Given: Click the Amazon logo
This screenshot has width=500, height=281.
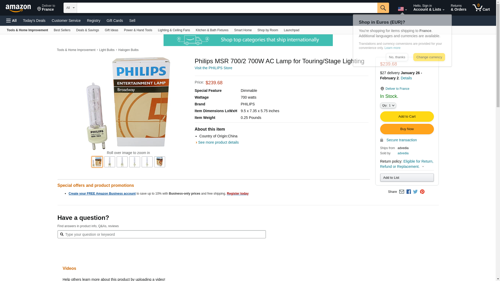Looking at the screenshot, I should coord(18,8).
